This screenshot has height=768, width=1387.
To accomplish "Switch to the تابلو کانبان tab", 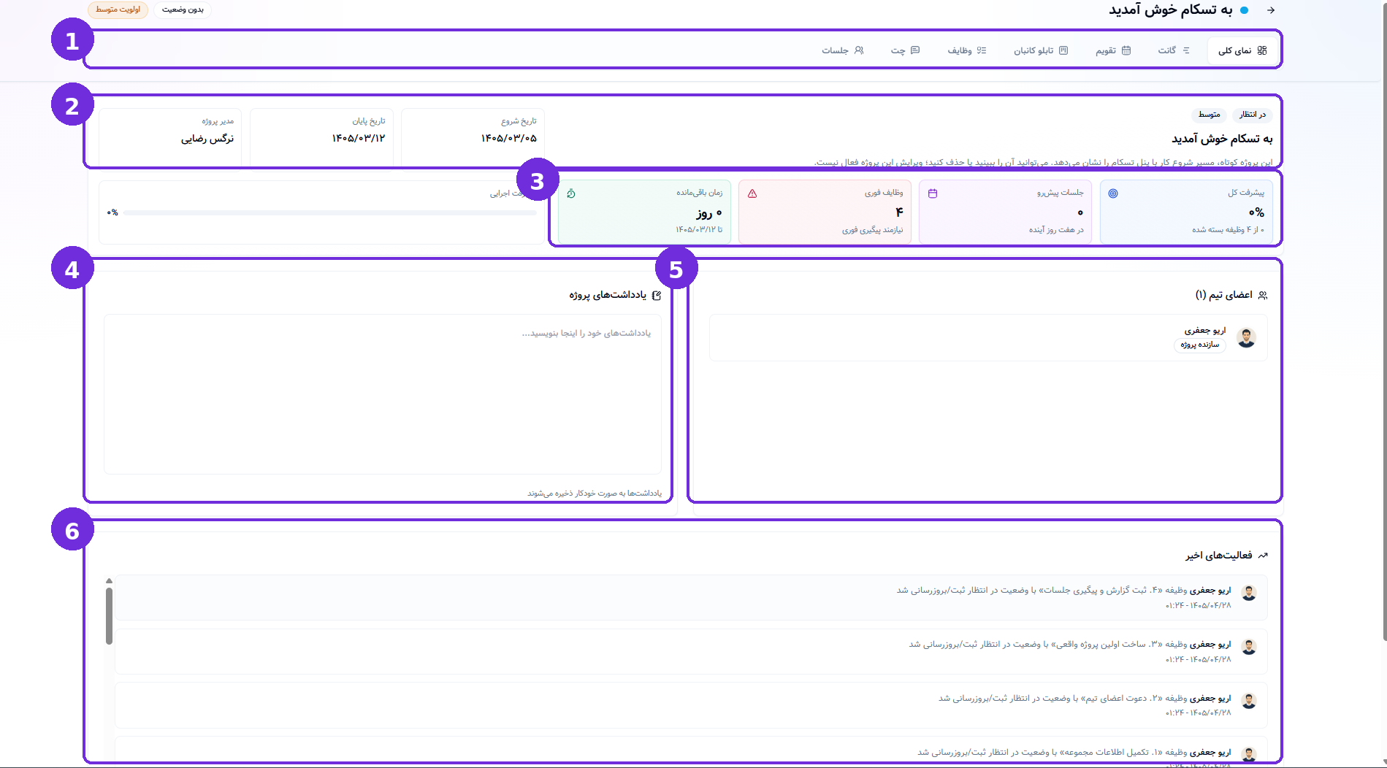I will [1041, 50].
